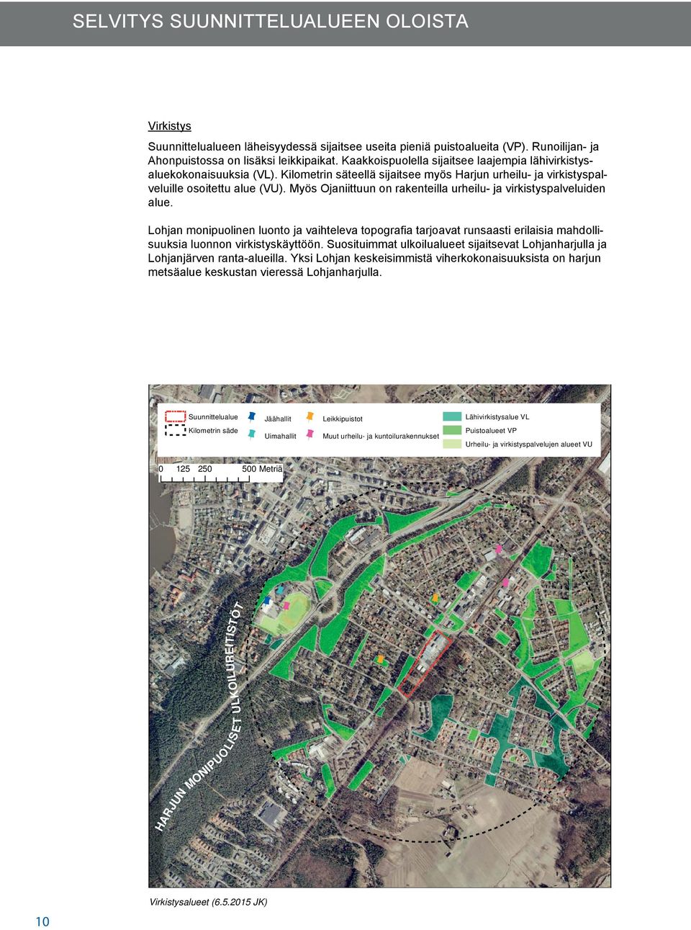Click the pink pin icon for Muut urheilu- ja kuntoilurakennukset
The height and width of the screenshot is (930, 691).
click(x=310, y=434)
